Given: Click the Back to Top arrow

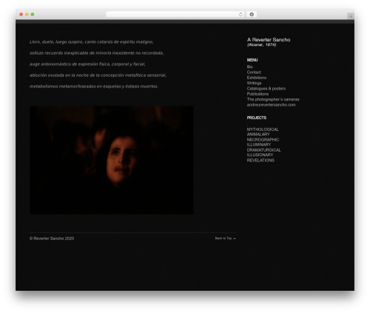Looking at the screenshot, I should coord(235,238).
